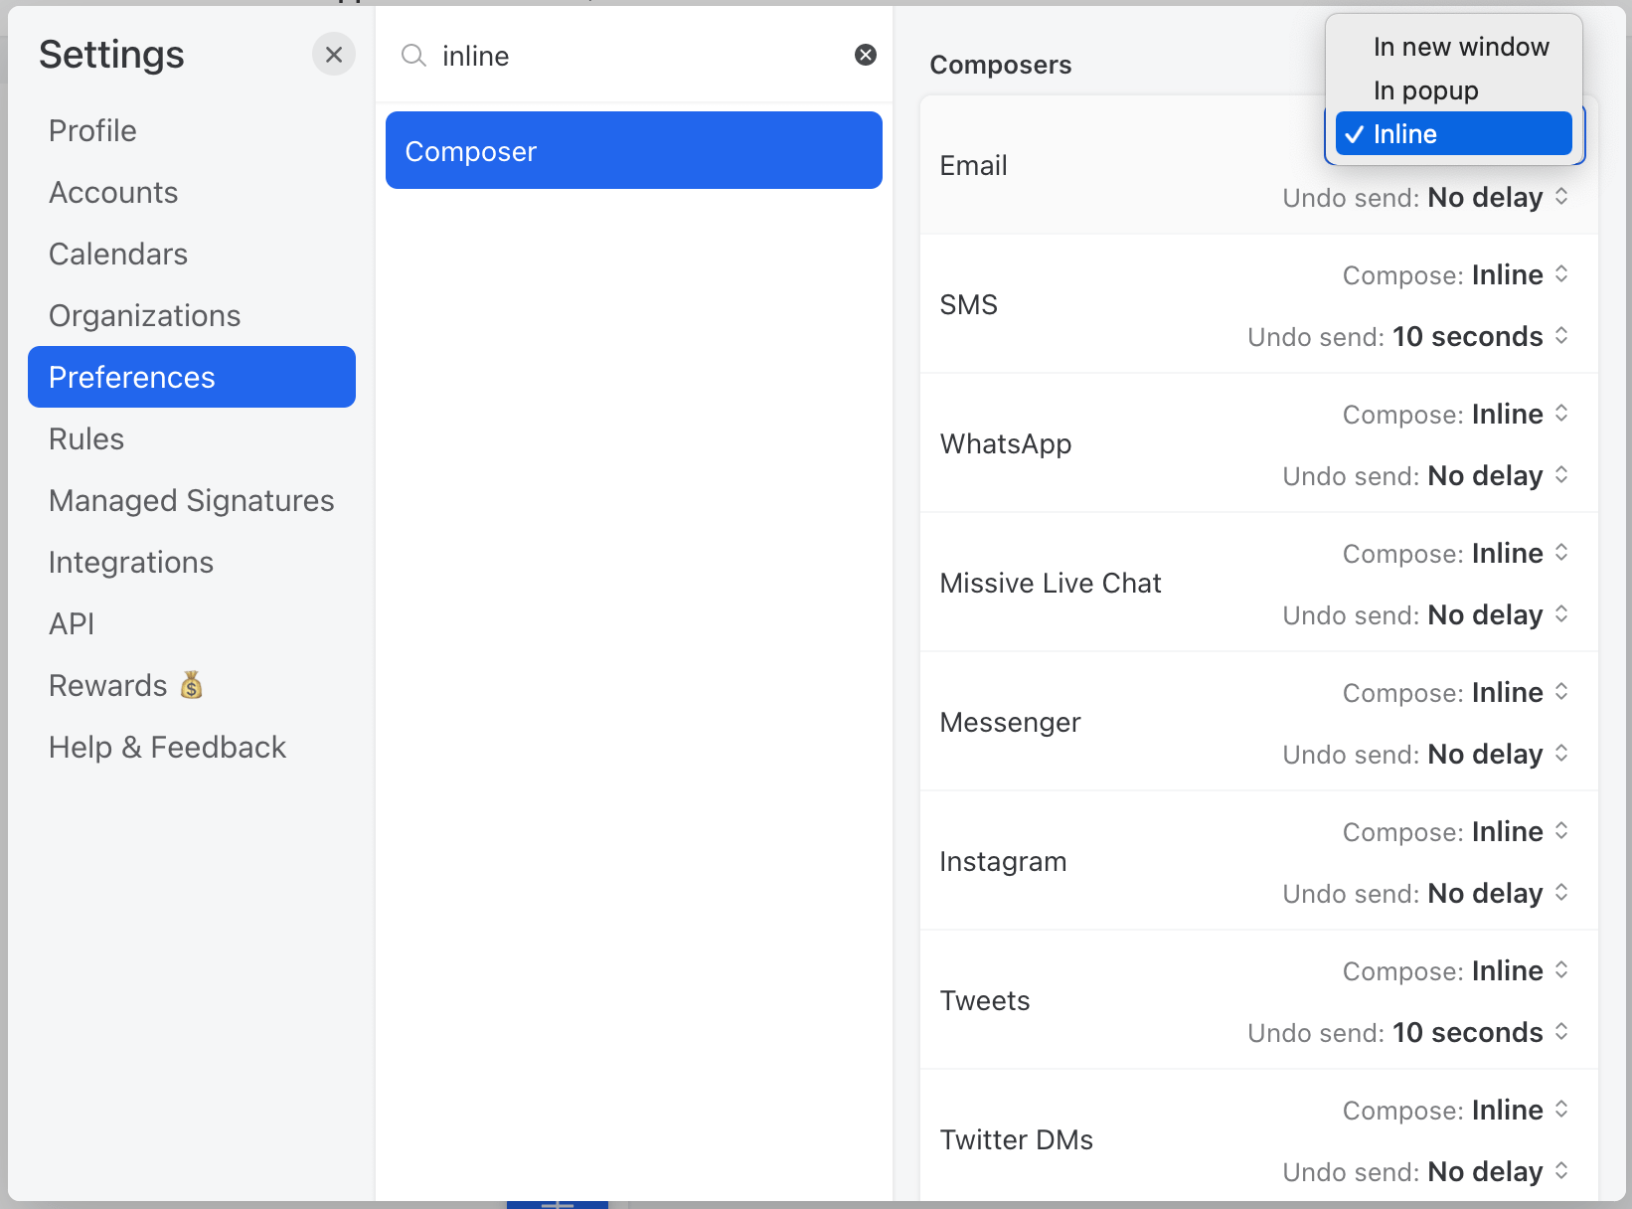This screenshot has width=1632, height=1209.
Task: Click the money bag icon beside Rewards
Action: click(192, 684)
